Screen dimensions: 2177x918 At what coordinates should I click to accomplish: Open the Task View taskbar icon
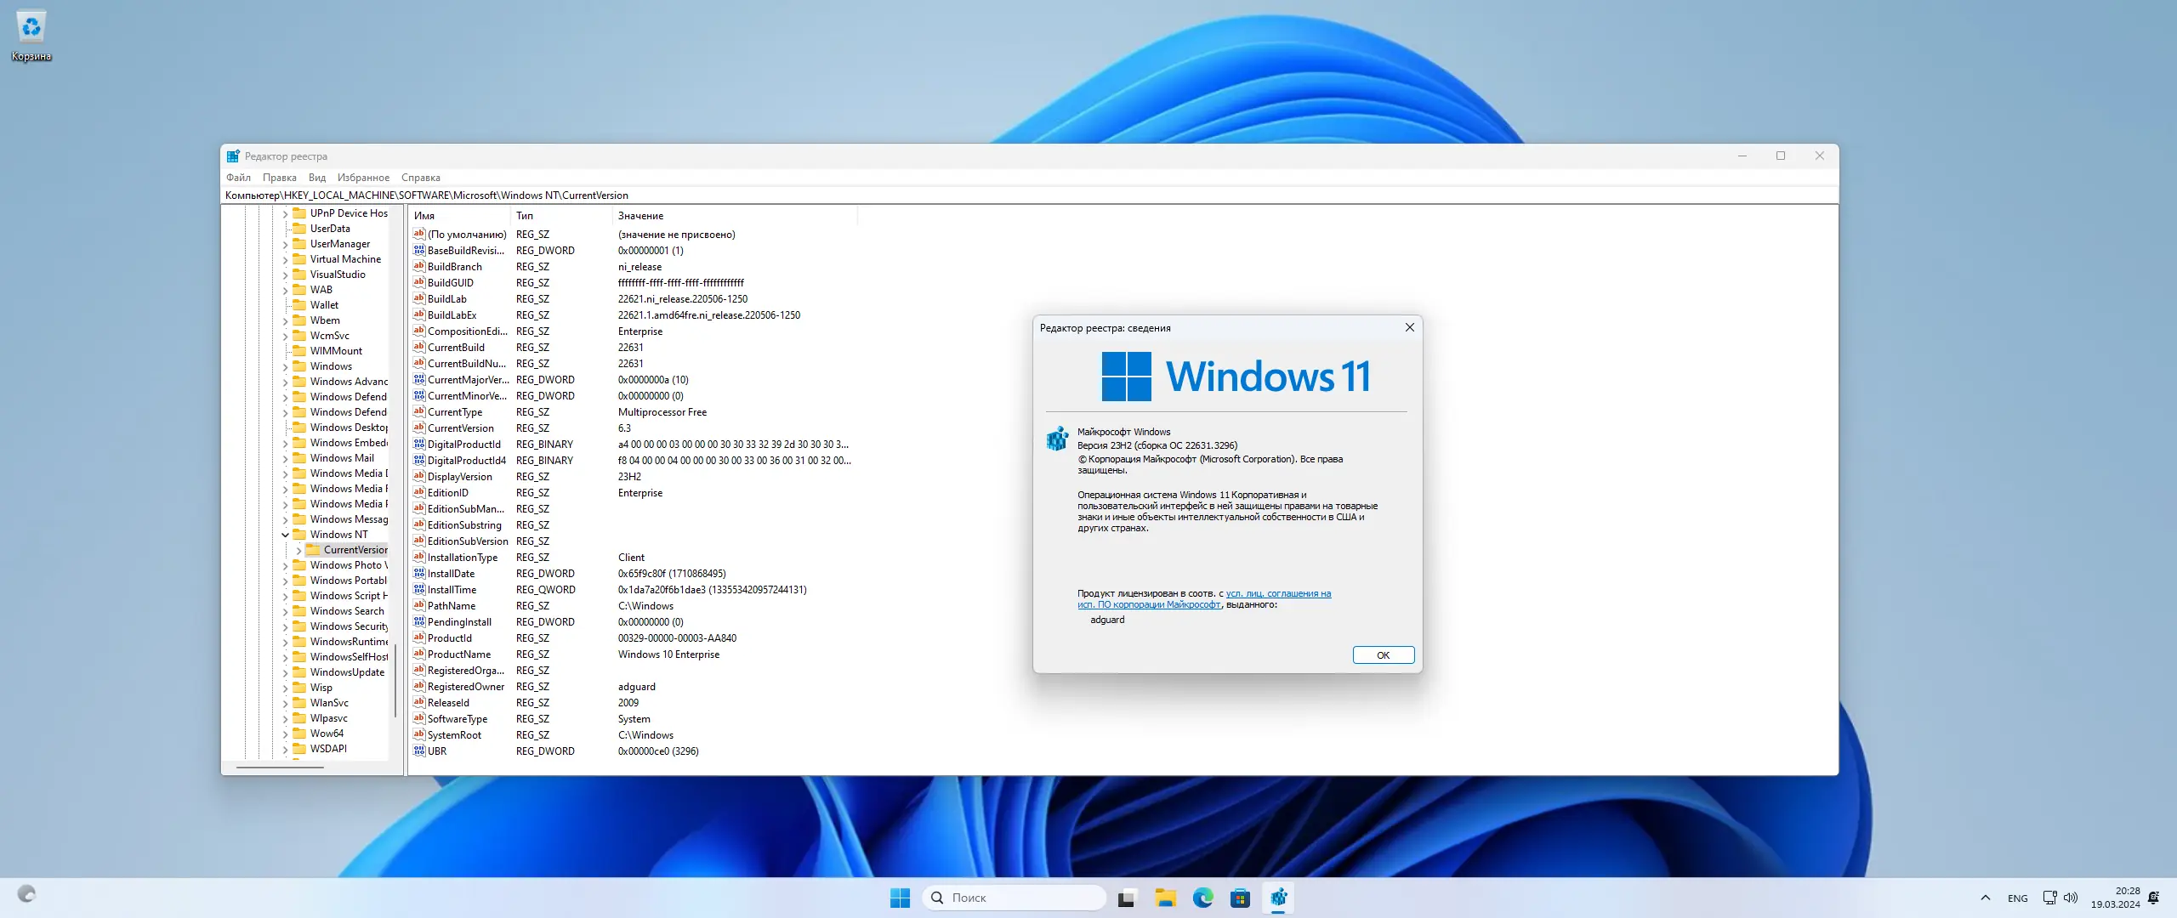point(1127,898)
